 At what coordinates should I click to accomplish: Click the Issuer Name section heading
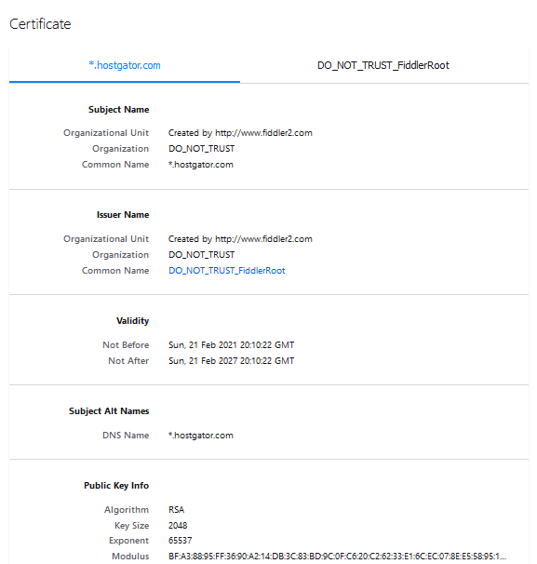pyautogui.click(x=123, y=215)
